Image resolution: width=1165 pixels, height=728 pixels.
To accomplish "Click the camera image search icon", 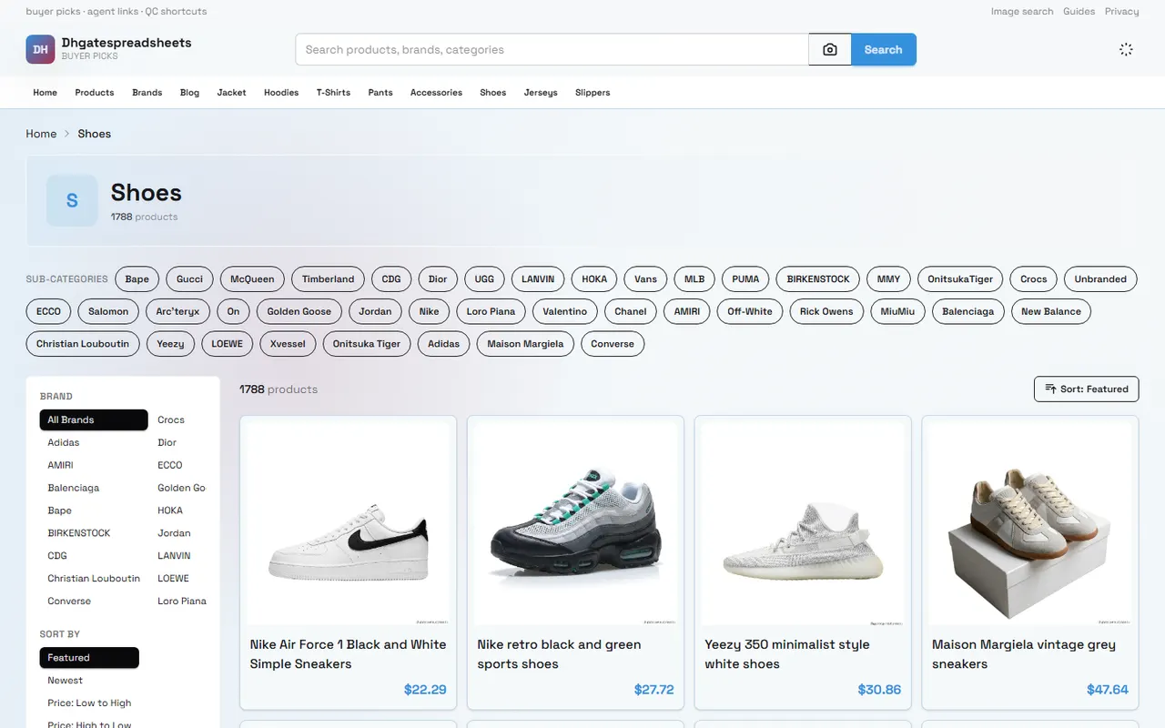I will (x=830, y=50).
